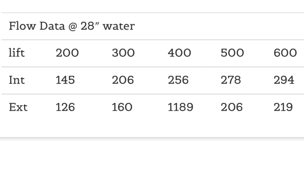Click exhaust flow value 160

click(x=122, y=107)
